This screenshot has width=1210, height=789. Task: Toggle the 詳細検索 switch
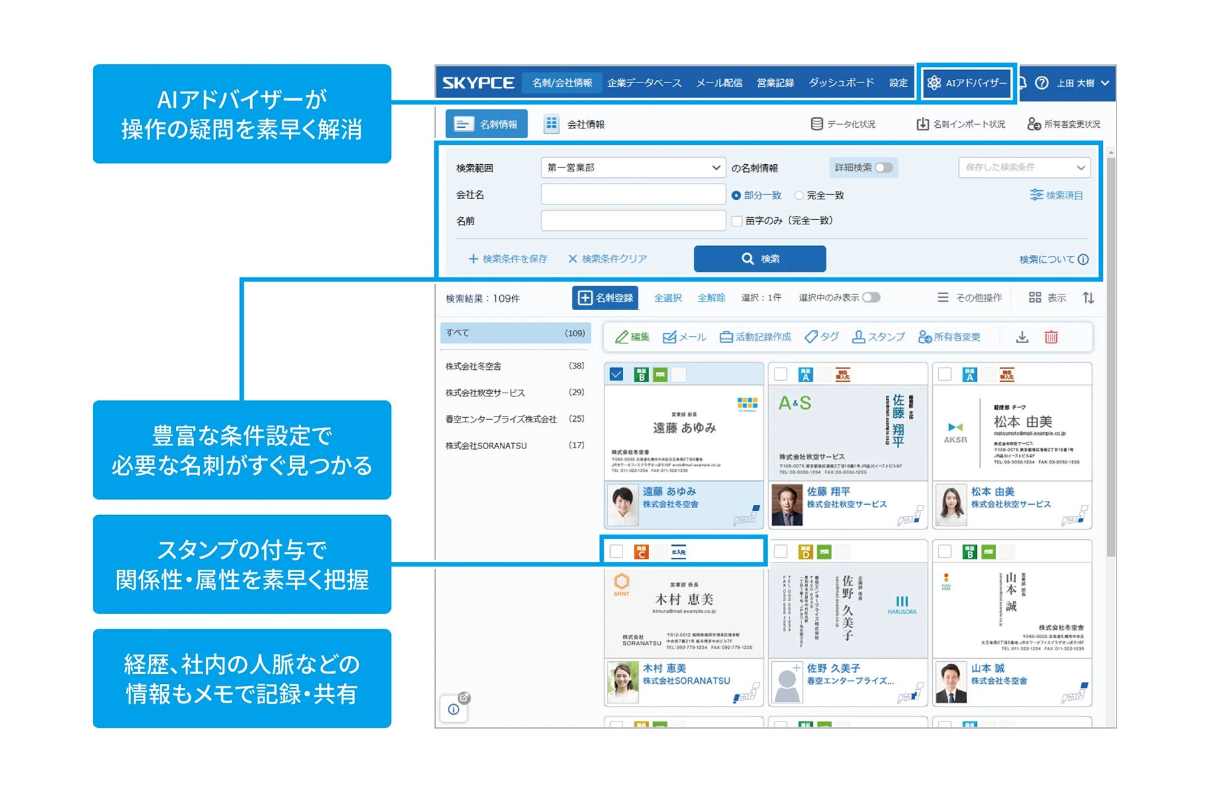point(883,167)
